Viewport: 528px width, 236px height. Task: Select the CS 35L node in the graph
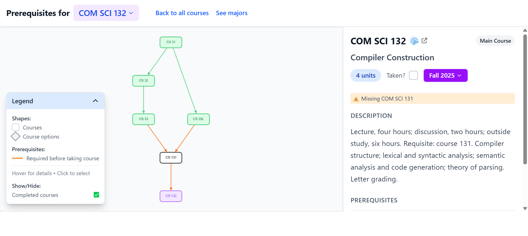(198, 119)
